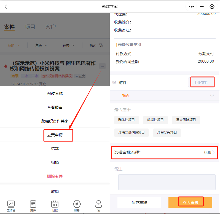Open the 在办 status dropdown
This screenshot has height=214, width=220.
(68, 45)
